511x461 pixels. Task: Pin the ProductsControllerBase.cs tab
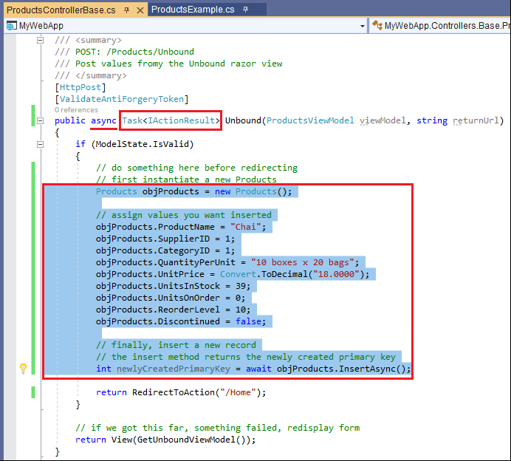126,10
